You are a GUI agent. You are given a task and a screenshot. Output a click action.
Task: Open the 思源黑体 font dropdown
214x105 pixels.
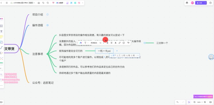point(94,43)
